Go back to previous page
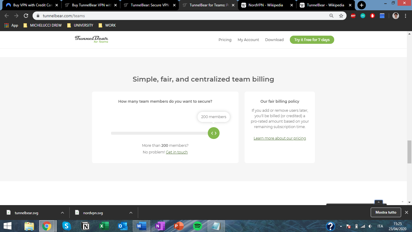Viewport: 412px width, 232px height. tap(7, 16)
